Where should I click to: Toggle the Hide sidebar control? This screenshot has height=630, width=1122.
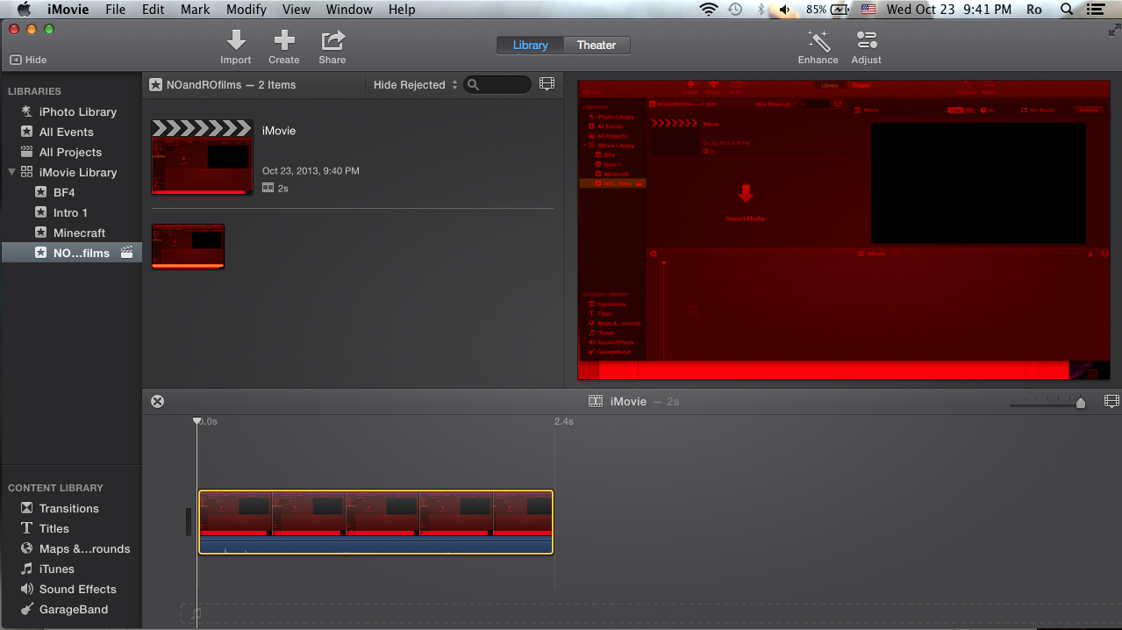[27, 60]
